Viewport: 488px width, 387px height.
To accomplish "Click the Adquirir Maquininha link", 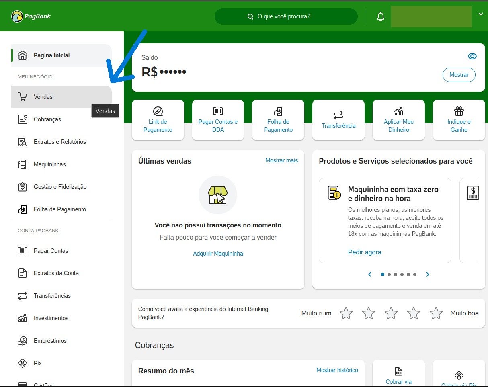I will click(218, 254).
